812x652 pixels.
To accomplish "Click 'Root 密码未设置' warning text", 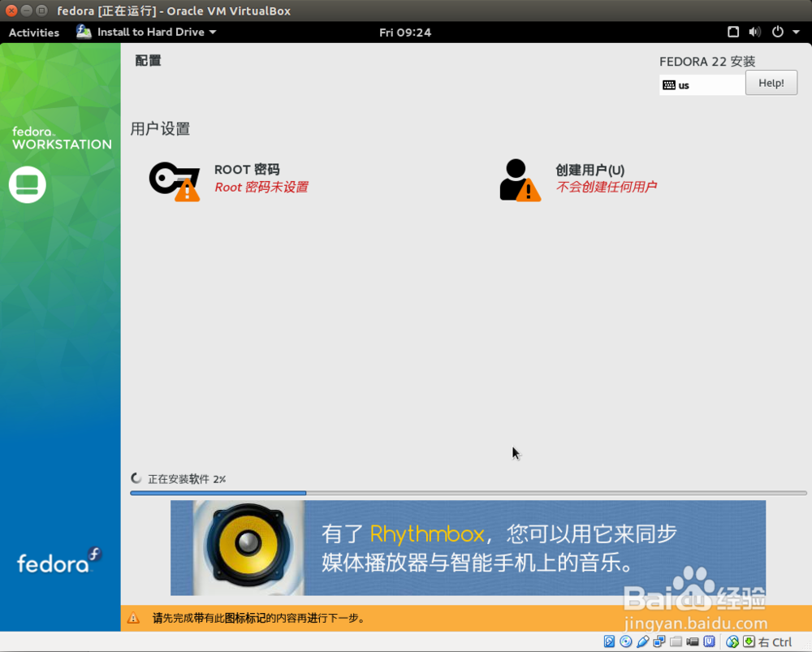I will click(261, 187).
